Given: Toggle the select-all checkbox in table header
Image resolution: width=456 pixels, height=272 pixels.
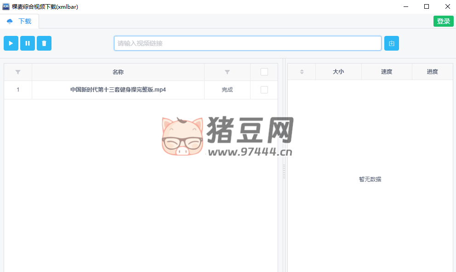Looking at the screenshot, I should coord(264,72).
